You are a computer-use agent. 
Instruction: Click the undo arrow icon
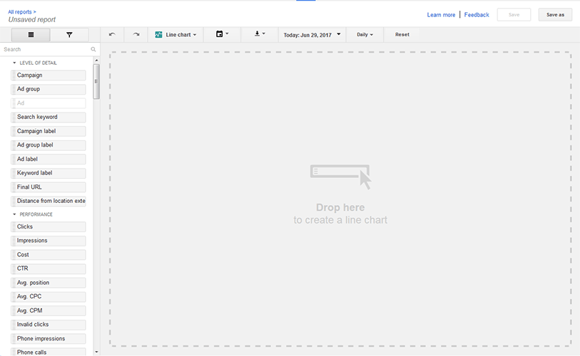[112, 35]
